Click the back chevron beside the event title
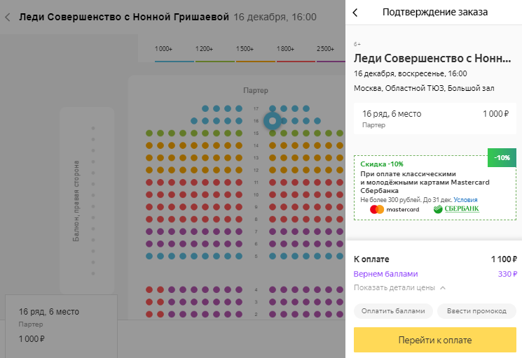 point(8,17)
